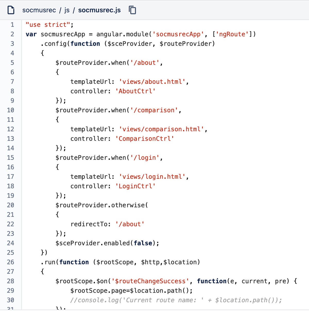Select line number 26

tap(11, 262)
